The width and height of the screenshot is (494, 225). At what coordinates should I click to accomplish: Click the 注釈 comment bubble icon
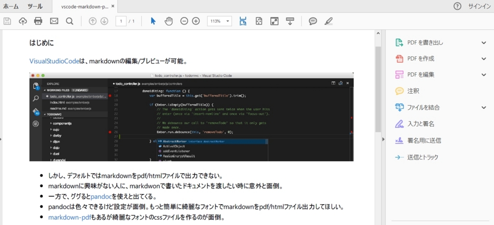point(399,91)
